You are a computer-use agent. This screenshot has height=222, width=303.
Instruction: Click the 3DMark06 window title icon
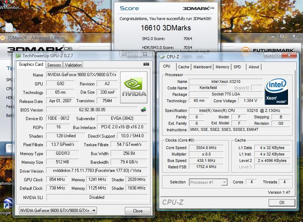(x=3, y=38)
